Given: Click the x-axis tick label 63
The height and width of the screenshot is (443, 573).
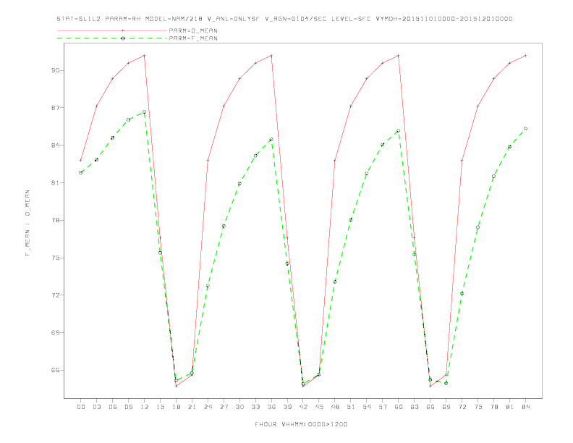Looking at the screenshot, I should pyautogui.click(x=415, y=407).
